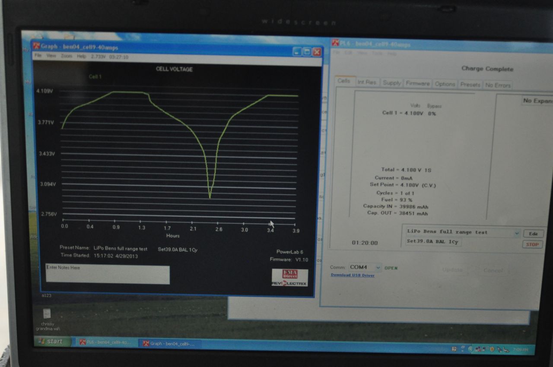
Task: Open the chrissy grandma wifi desktop file
Action: point(47,314)
